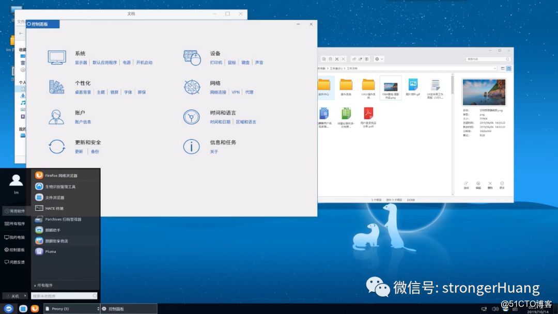Open the 设备 devices icon
This screenshot has height=314, width=558.
(192, 58)
